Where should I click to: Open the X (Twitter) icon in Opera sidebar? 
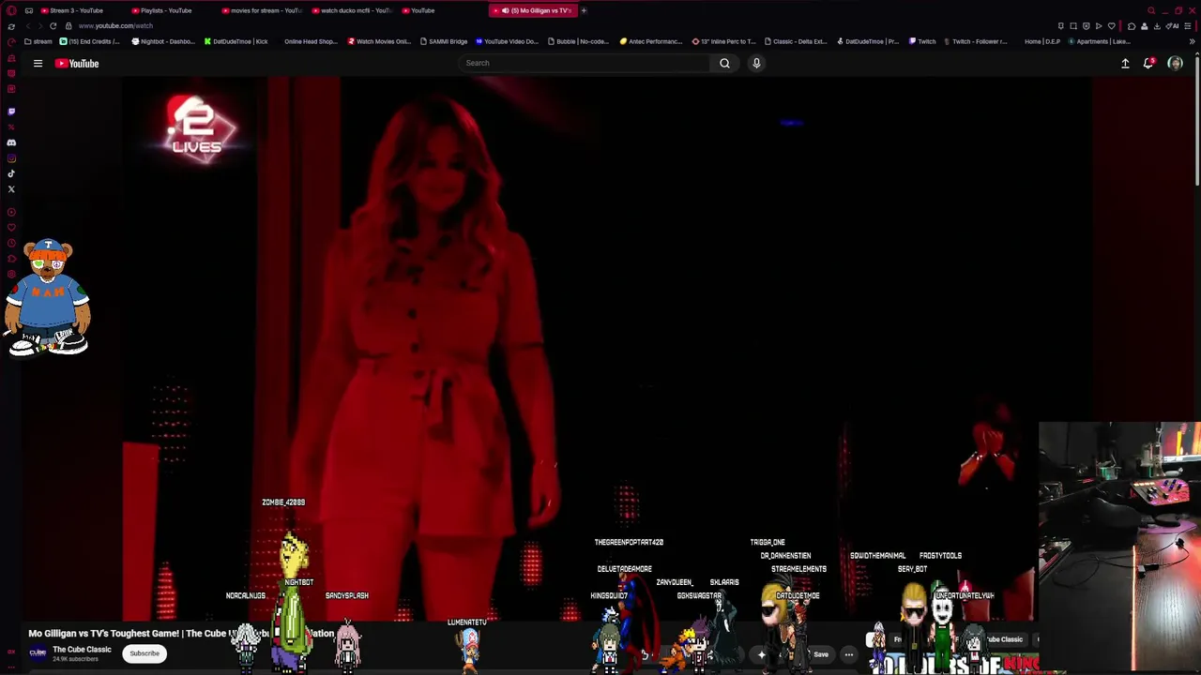(x=11, y=189)
